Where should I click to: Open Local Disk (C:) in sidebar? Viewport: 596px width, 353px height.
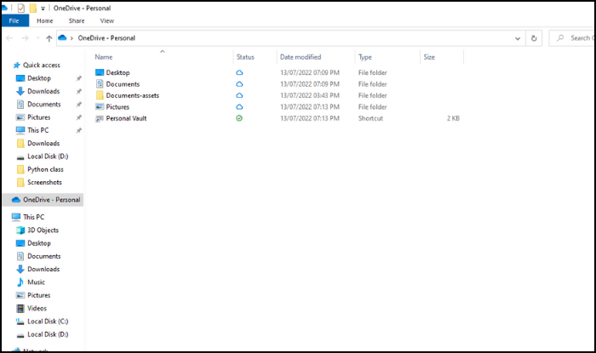tap(48, 321)
